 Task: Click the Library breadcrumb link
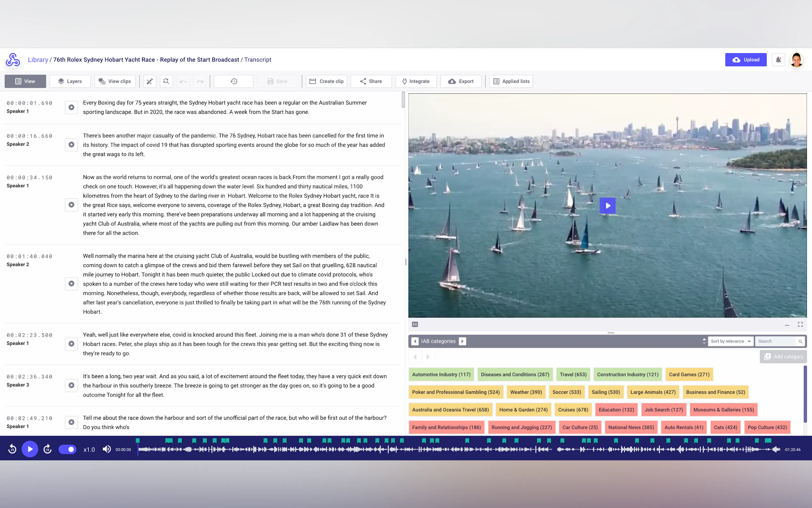point(38,60)
